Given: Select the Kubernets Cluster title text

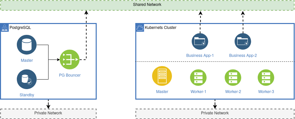Looking at the screenshot, I should click(x=160, y=28).
